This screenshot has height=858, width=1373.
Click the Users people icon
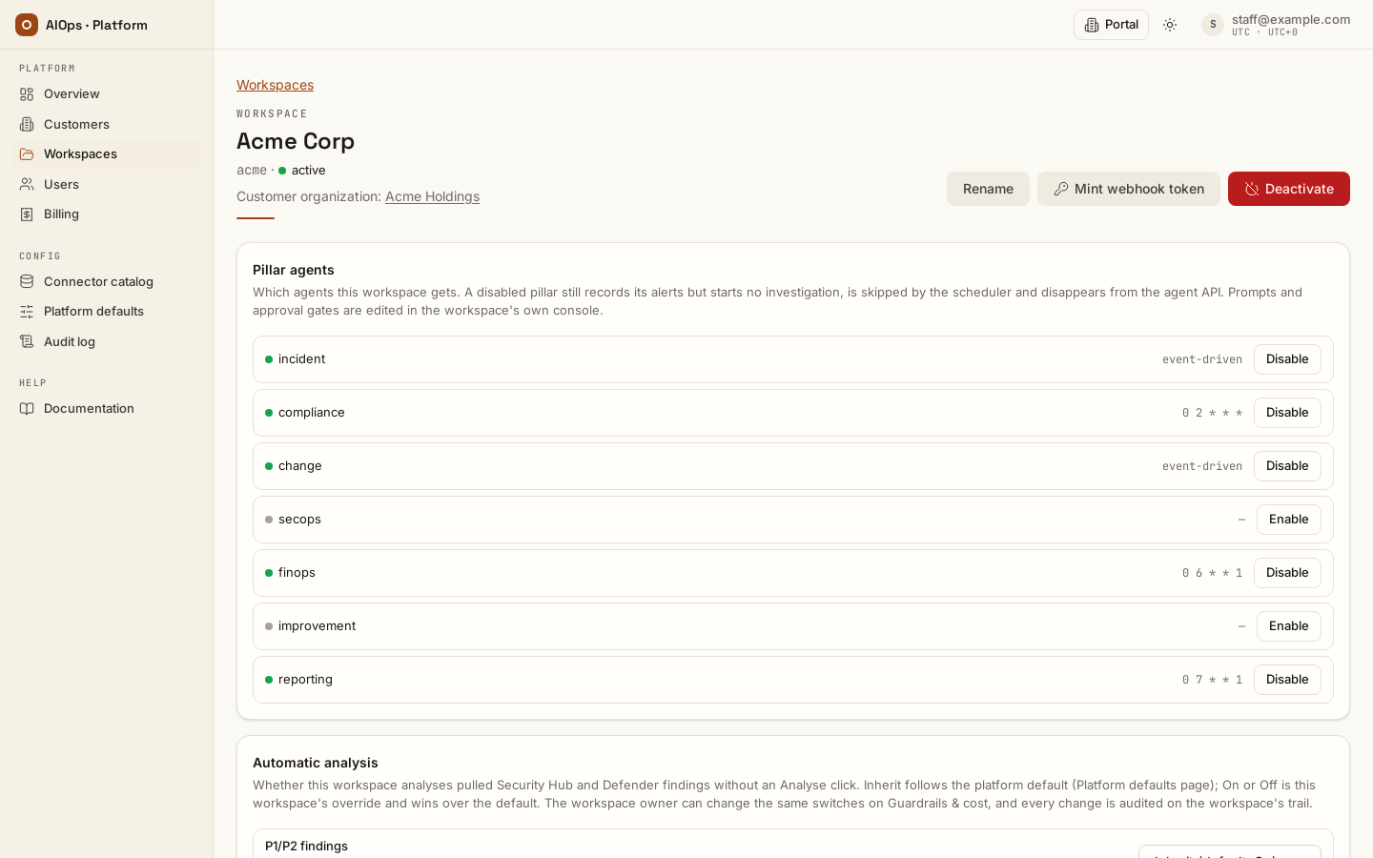click(27, 184)
